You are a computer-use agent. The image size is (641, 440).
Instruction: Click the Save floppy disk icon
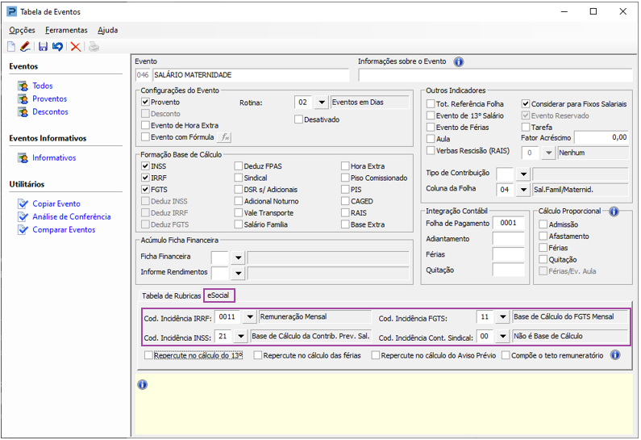tap(43, 47)
